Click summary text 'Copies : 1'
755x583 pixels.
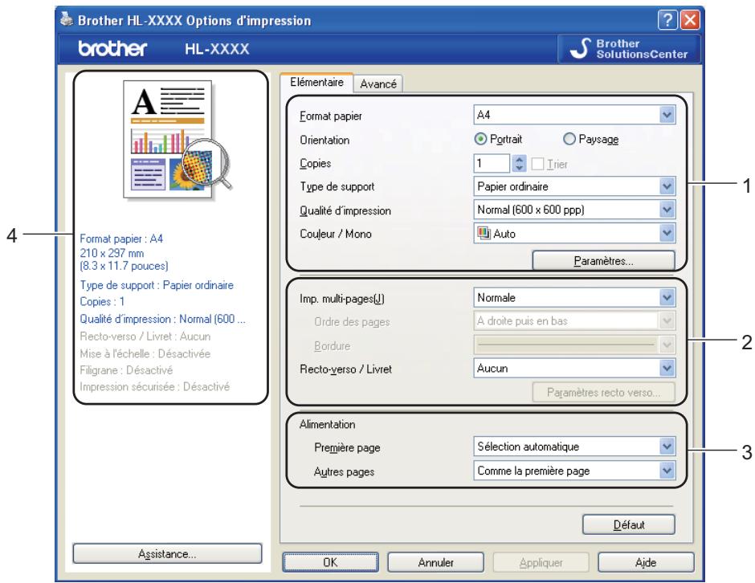(x=102, y=301)
